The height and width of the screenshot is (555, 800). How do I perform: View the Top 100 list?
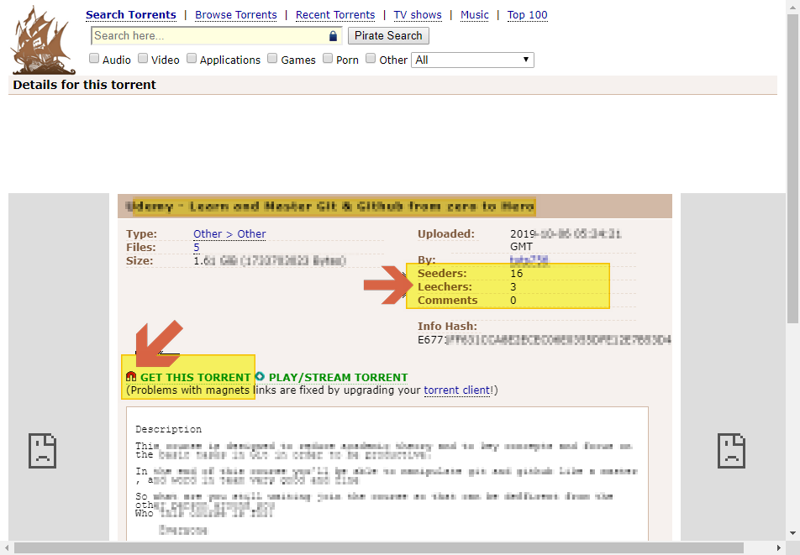(x=527, y=15)
